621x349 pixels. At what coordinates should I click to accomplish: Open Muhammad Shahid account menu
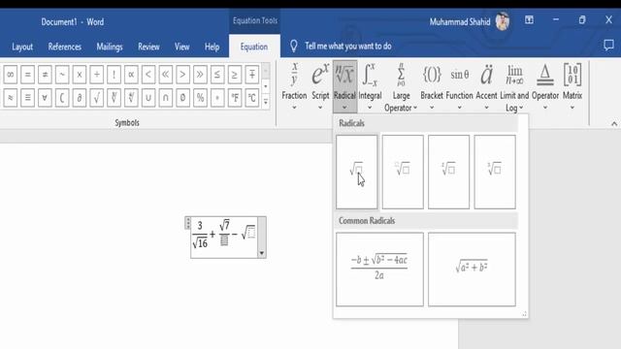coord(470,21)
